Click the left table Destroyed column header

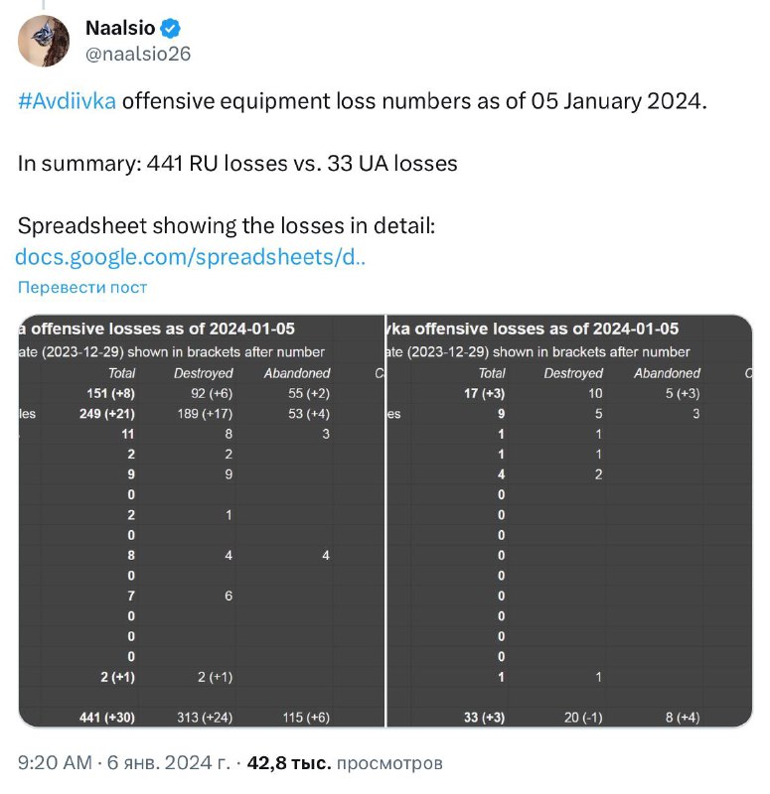[x=204, y=373]
